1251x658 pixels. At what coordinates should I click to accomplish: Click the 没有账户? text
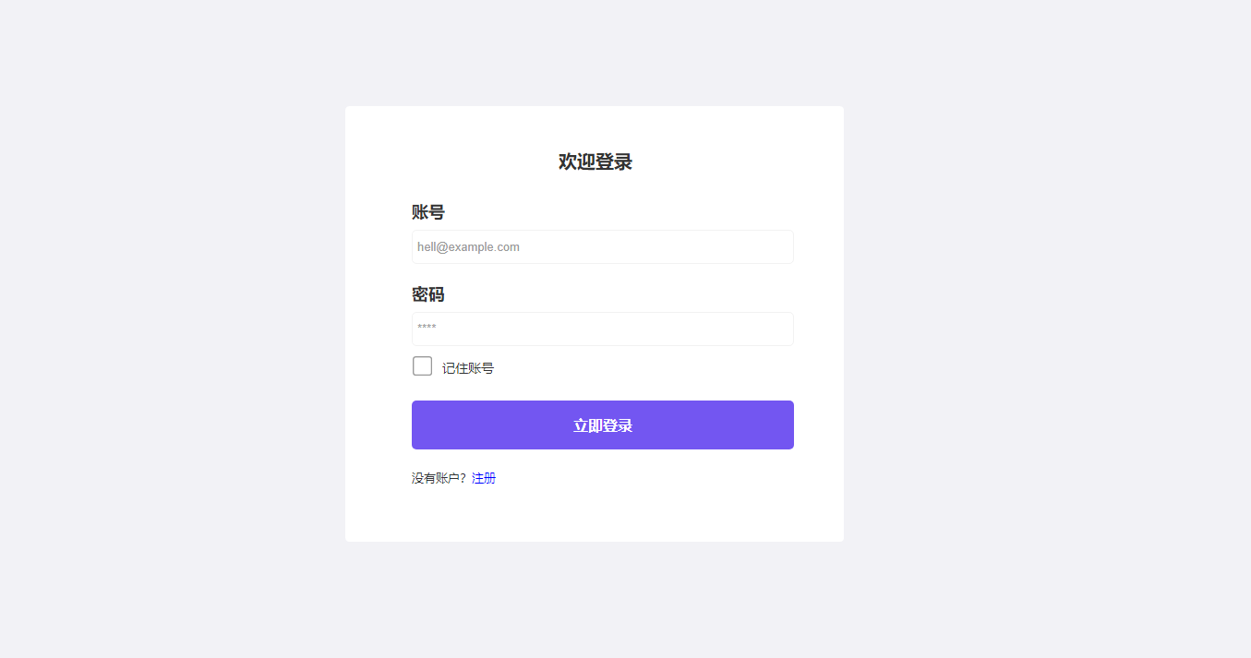click(439, 478)
